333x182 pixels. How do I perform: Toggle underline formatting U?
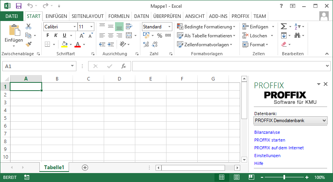click(64, 35)
